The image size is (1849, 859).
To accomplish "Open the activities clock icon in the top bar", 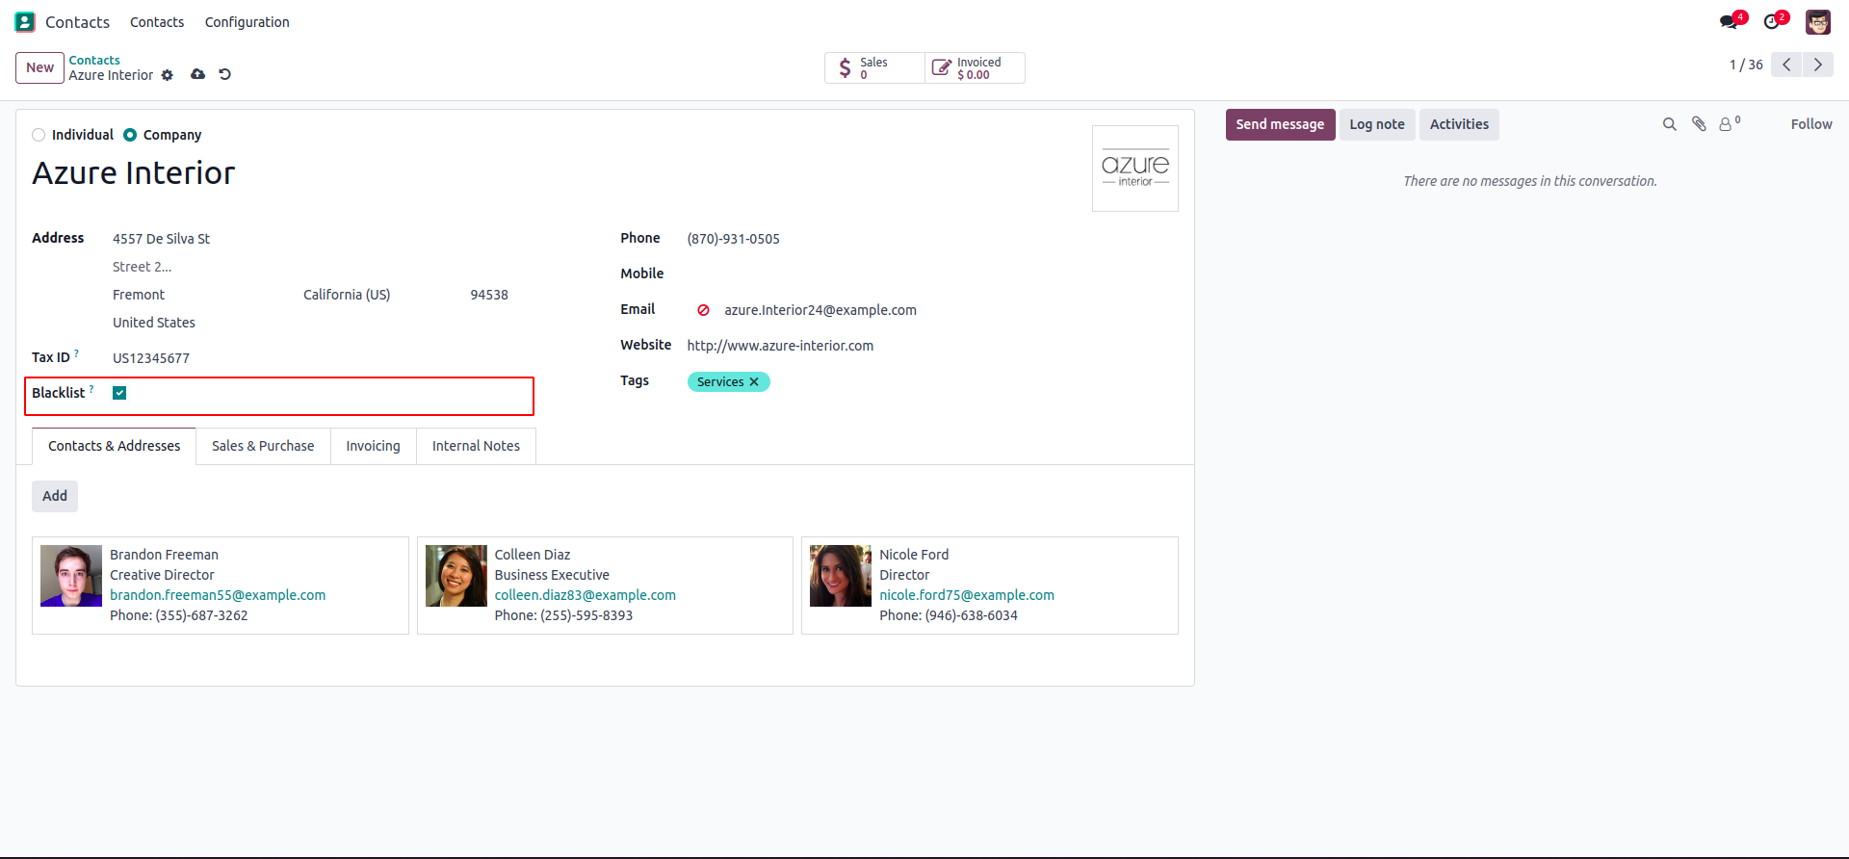I will click(x=1772, y=22).
